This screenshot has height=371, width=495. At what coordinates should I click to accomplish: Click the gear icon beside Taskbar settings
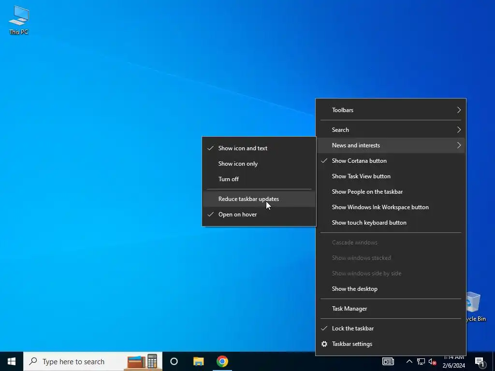point(324,344)
